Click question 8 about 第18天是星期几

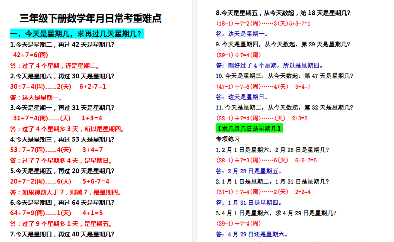tap(283, 13)
